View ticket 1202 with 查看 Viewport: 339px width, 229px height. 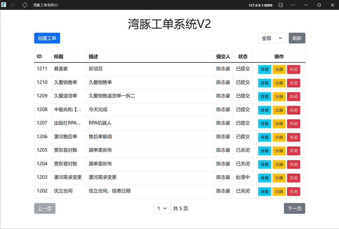264,191
